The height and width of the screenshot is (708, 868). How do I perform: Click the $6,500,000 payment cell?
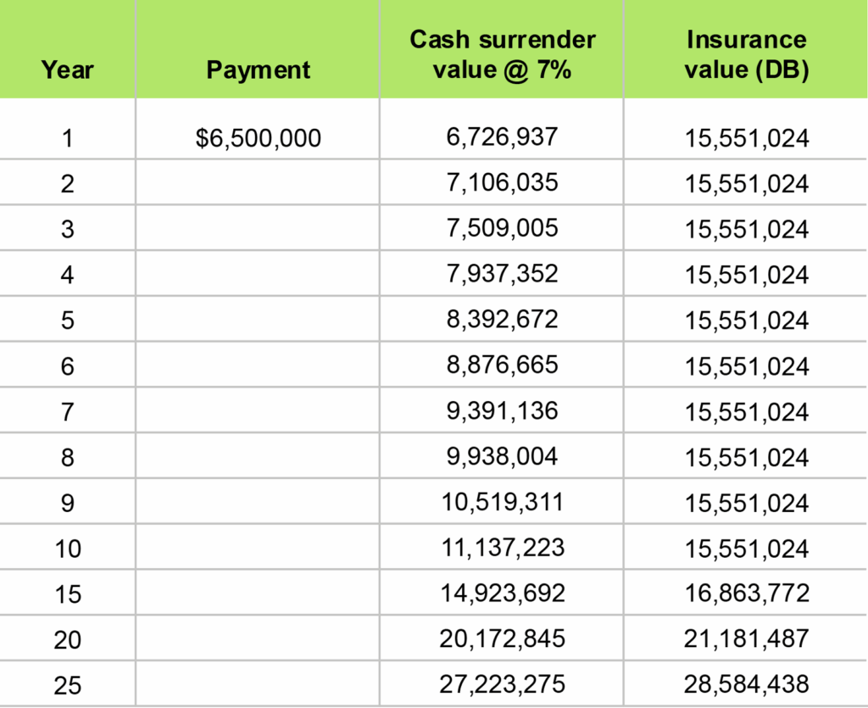(258, 138)
